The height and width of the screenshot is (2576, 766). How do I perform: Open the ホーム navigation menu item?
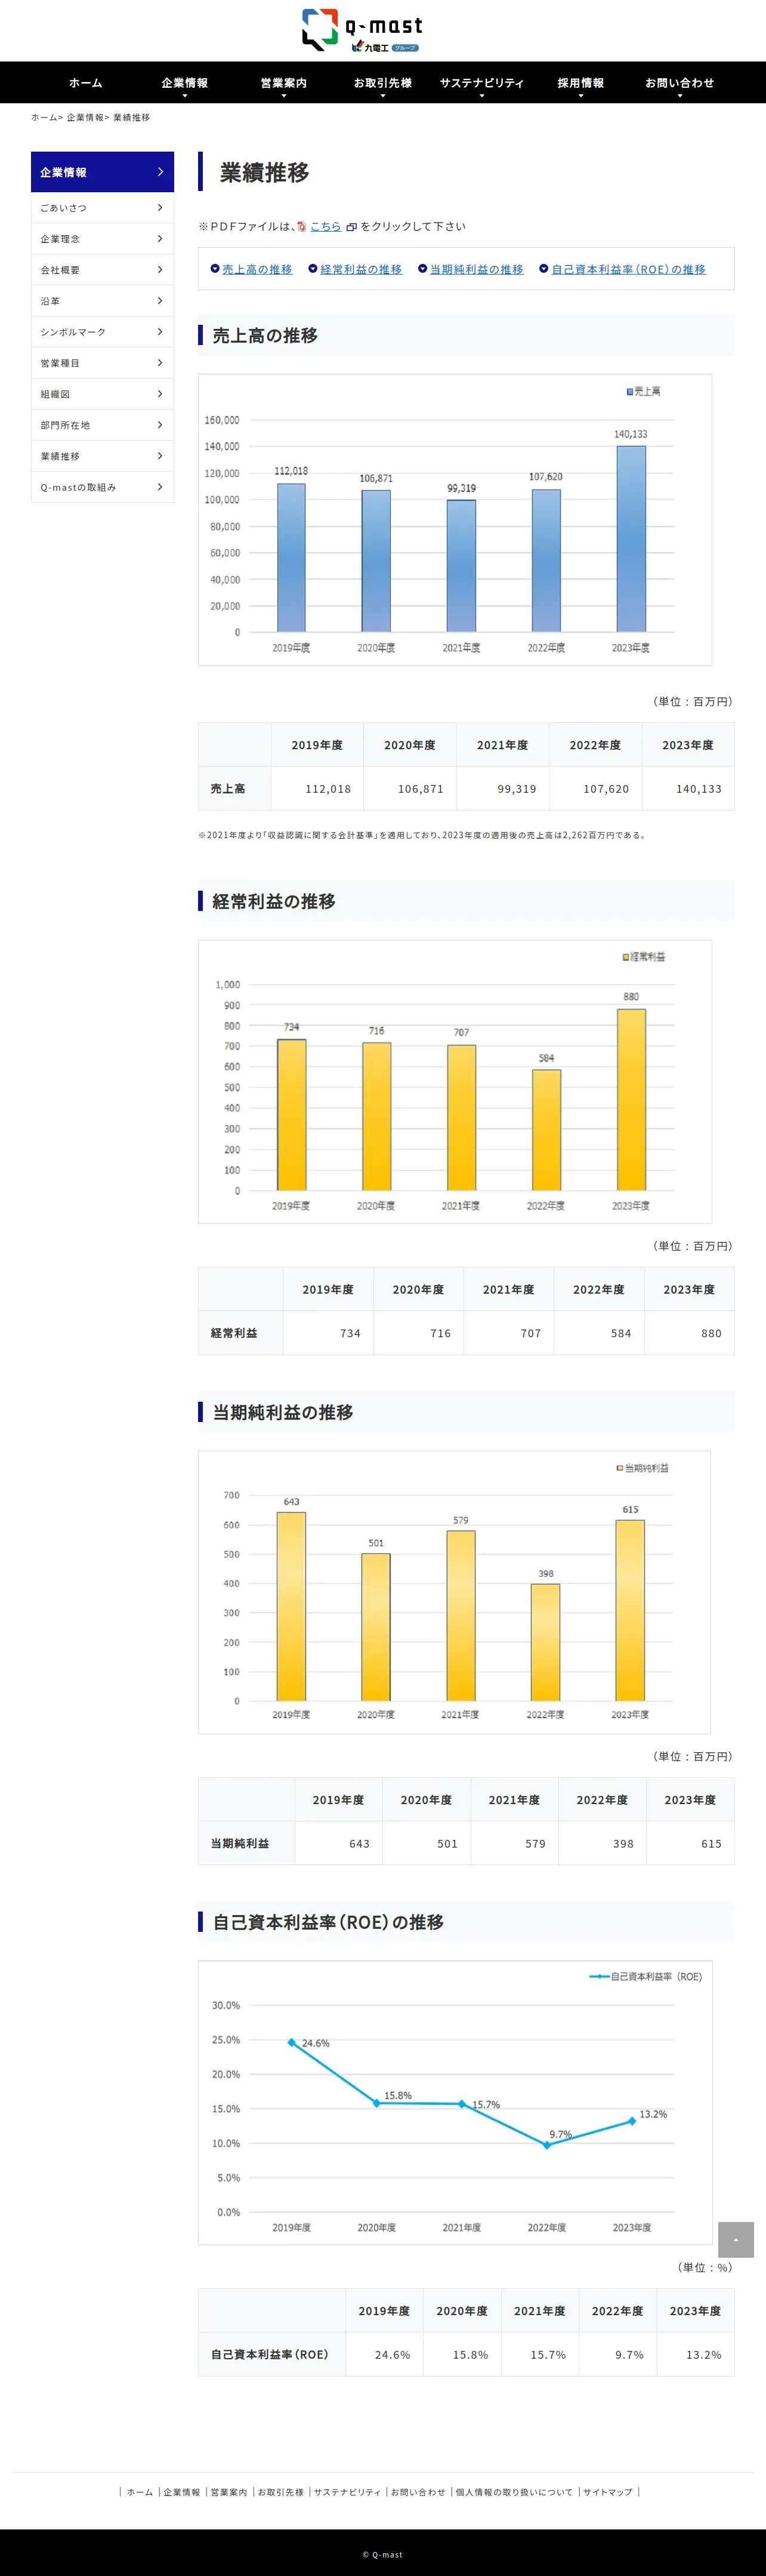click(x=86, y=83)
